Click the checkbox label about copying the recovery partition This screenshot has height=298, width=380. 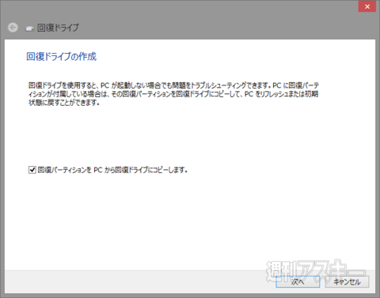click(x=112, y=170)
